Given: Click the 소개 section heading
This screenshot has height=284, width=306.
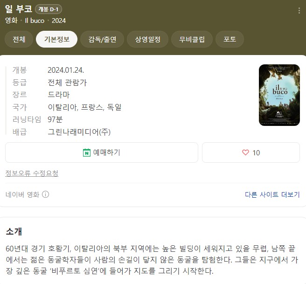Looking at the screenshot, I should click(14, 231).
